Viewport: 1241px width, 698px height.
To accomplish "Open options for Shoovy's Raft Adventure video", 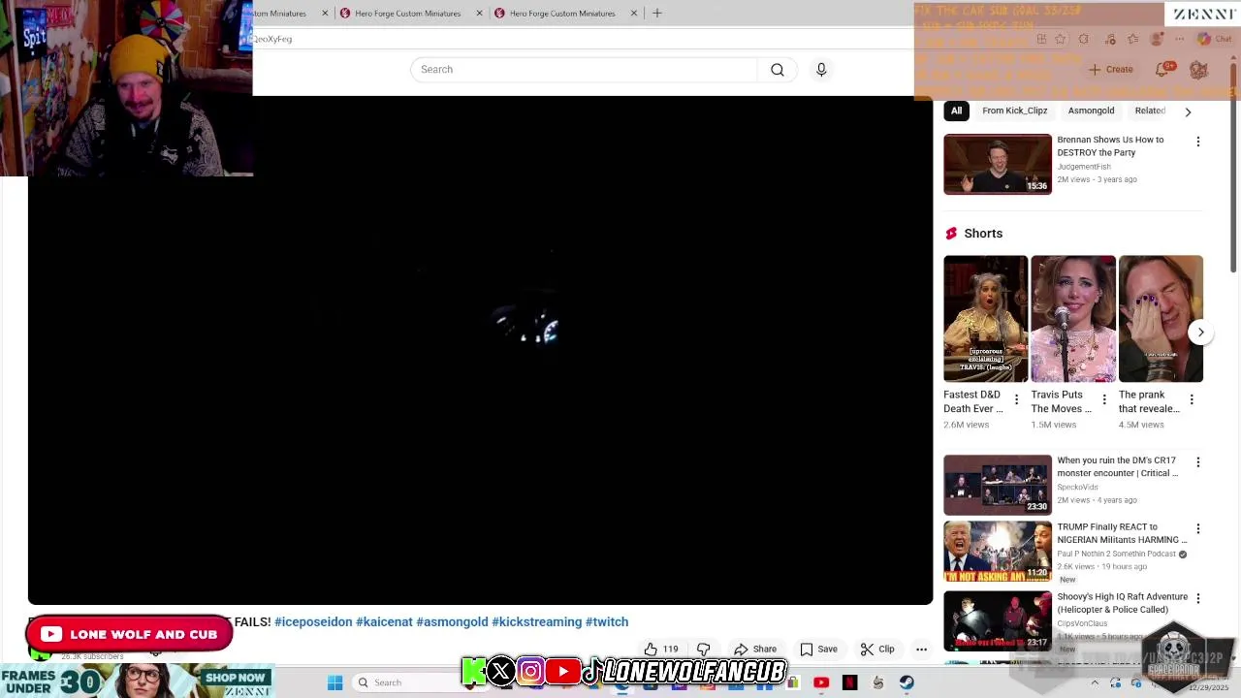I will 1197,599.
